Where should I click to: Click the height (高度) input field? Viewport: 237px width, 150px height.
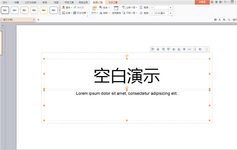point(161,8)
